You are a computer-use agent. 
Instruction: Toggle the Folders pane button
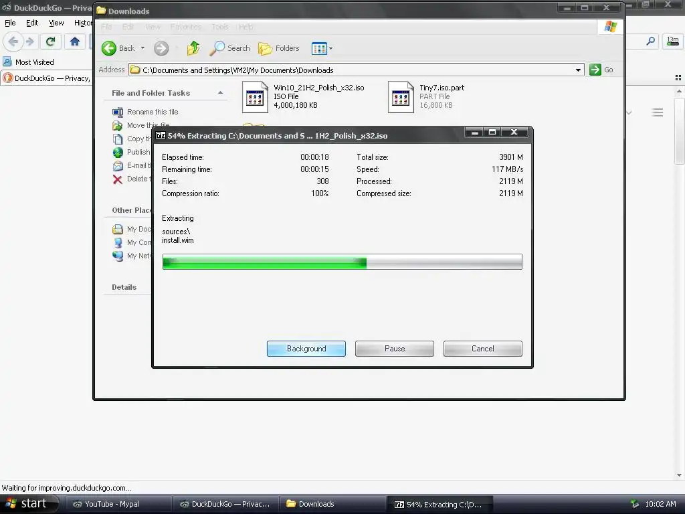tap(279, 48)
